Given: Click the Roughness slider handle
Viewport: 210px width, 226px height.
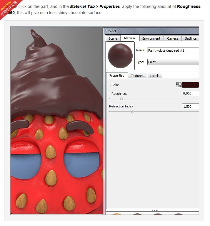Looking at the screenshot, I should 121,99.
